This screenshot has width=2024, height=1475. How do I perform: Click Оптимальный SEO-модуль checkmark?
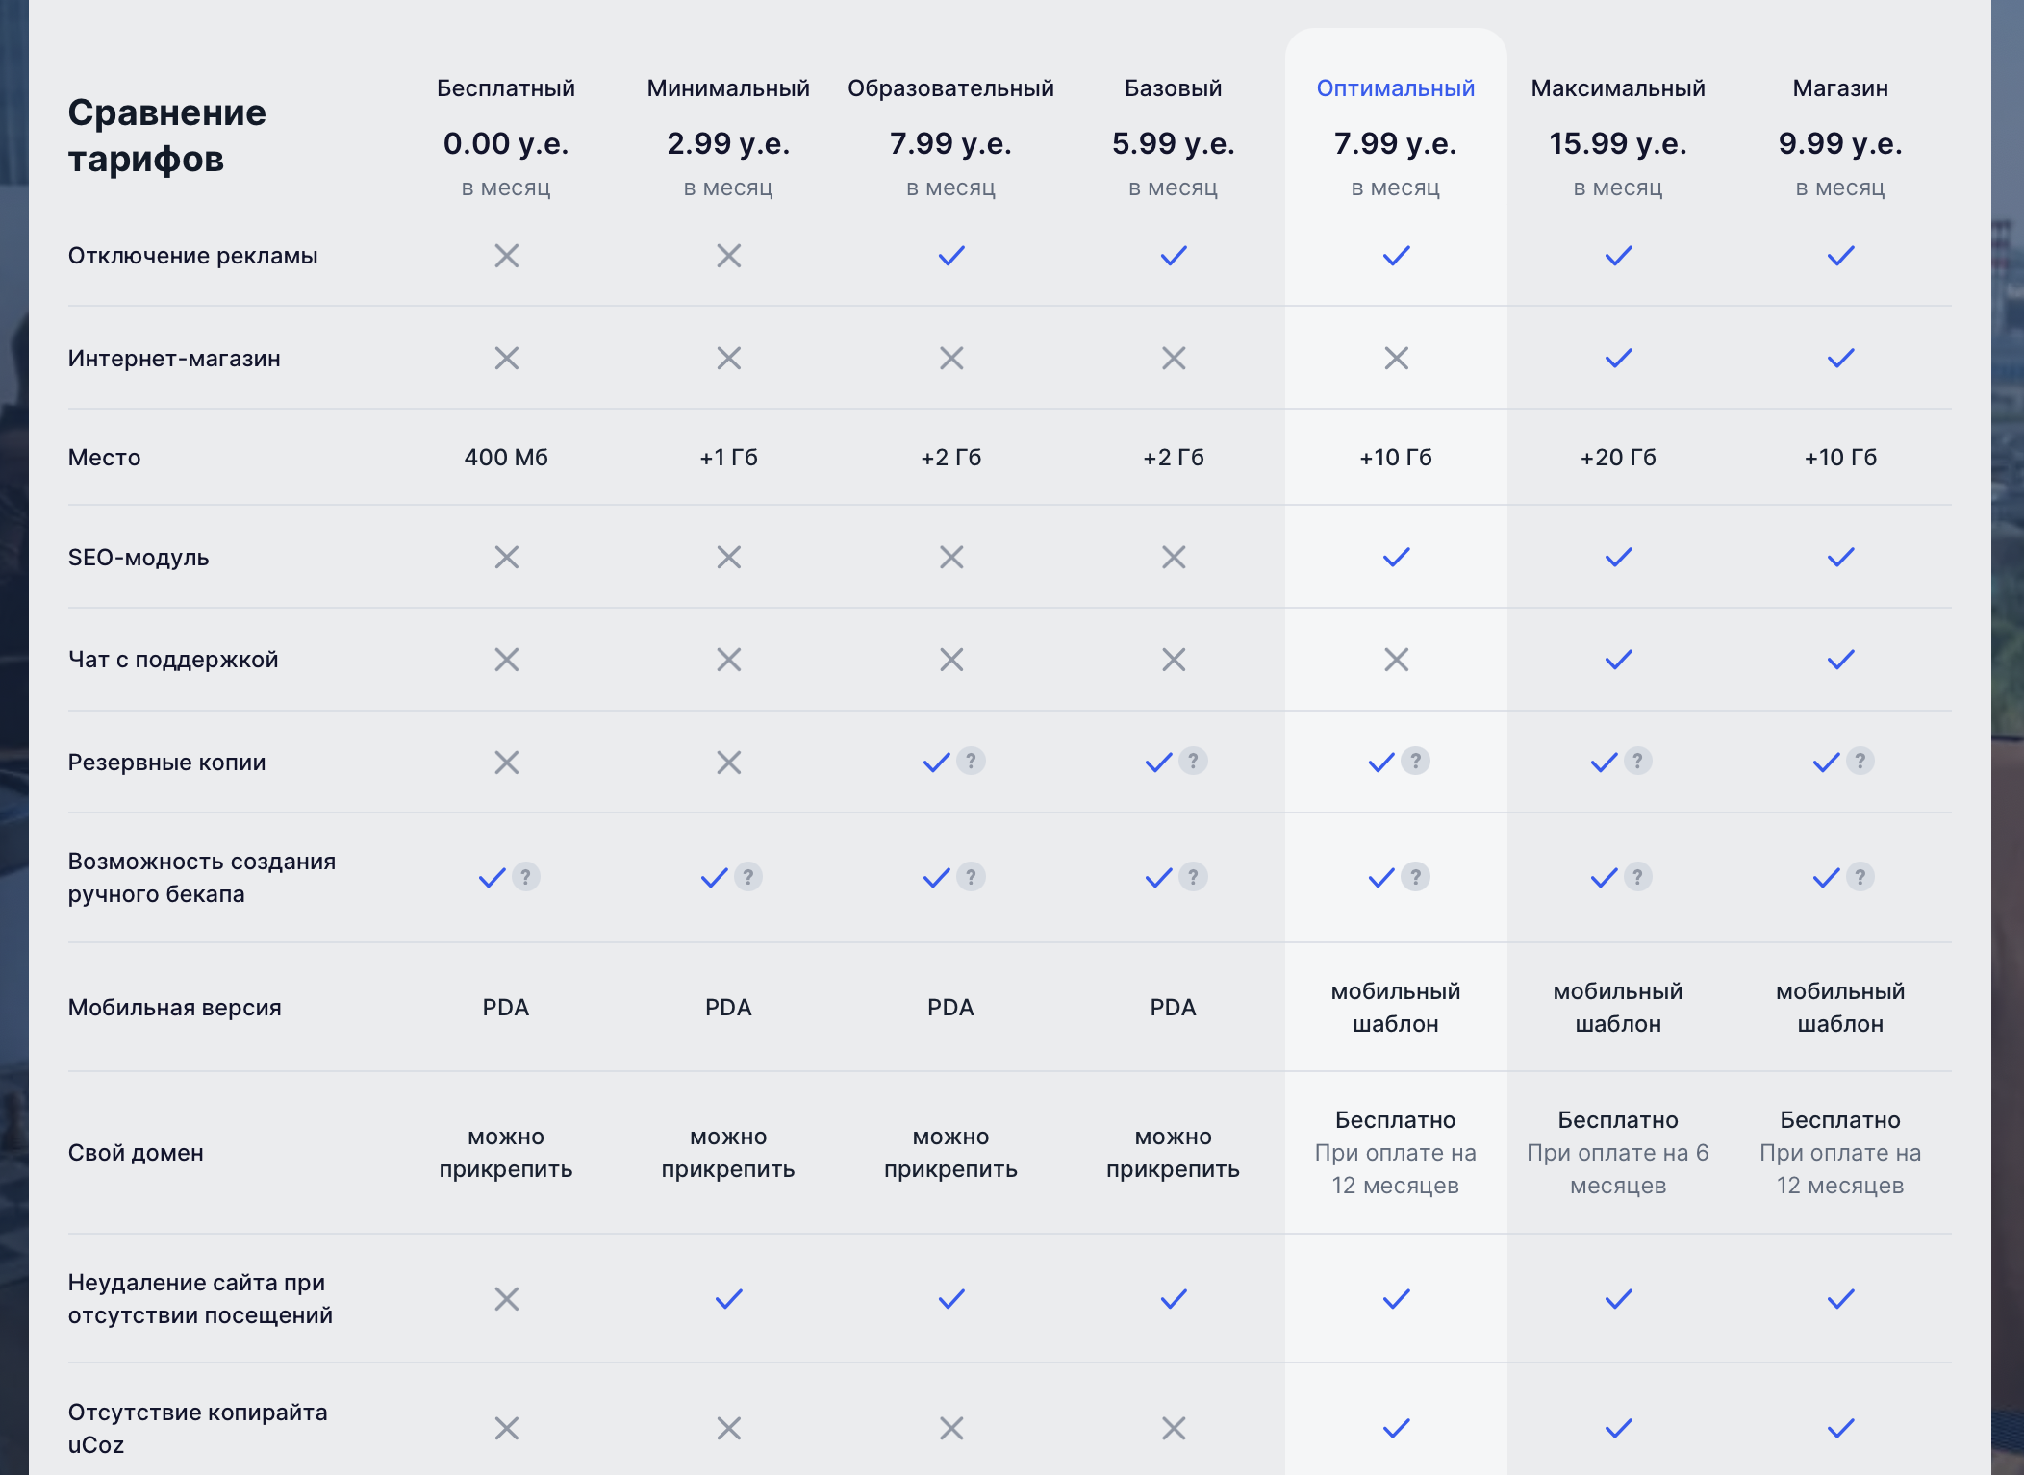coord(1396,558)
